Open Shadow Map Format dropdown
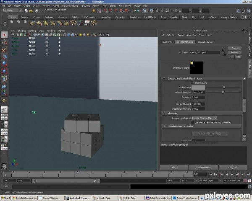Image resolution: width=252 pixels, height=201 pixels. click(204, 118)
